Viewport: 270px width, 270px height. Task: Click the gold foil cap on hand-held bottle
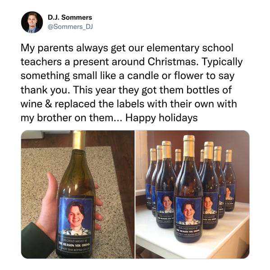(x=79, y=140)
